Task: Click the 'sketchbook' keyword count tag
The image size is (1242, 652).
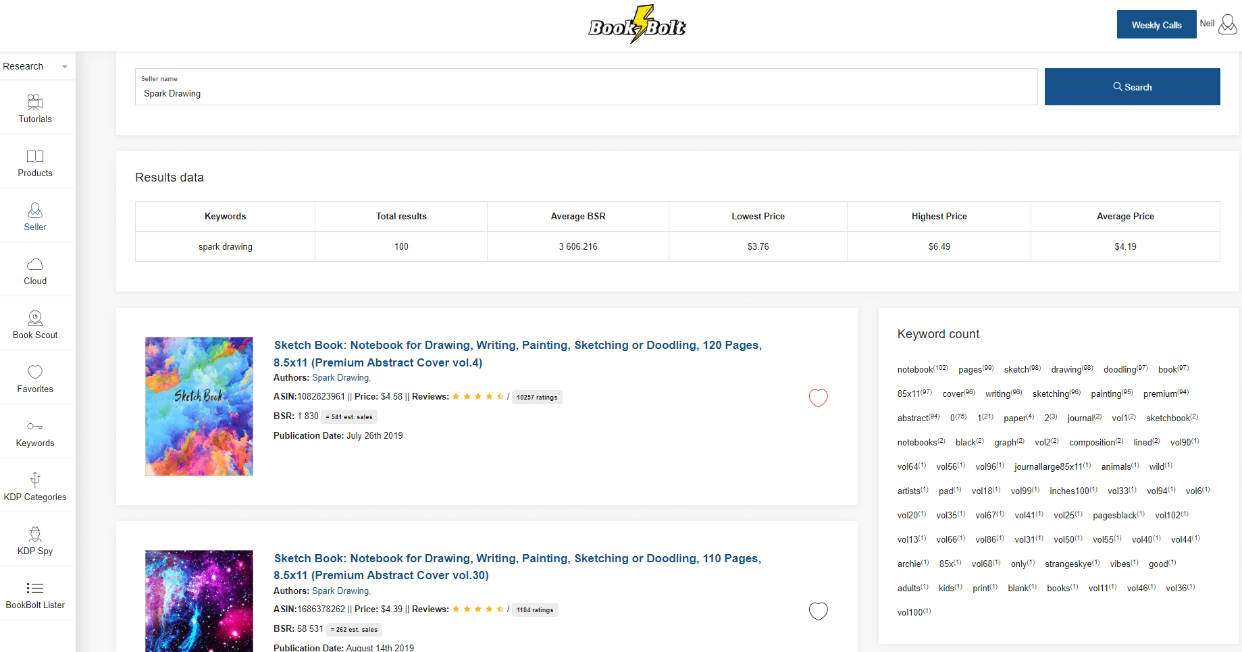Action: pos(1172,418)
